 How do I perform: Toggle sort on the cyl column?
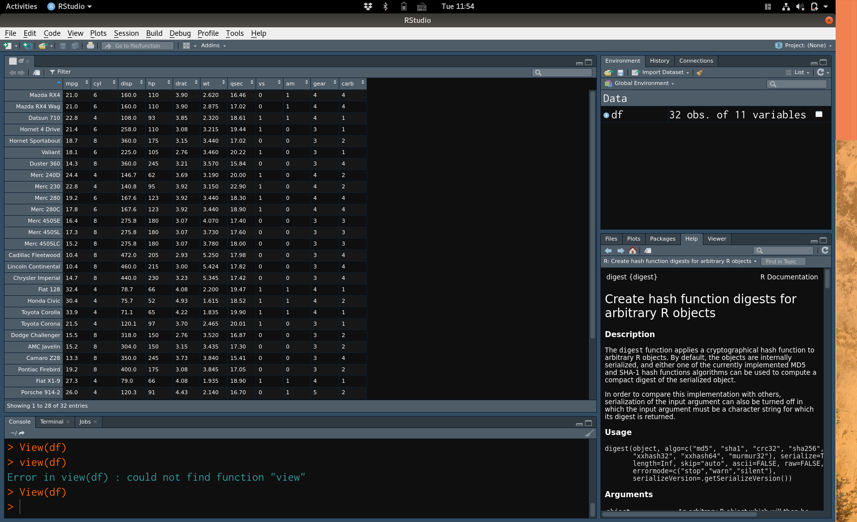tap(104, 84)
